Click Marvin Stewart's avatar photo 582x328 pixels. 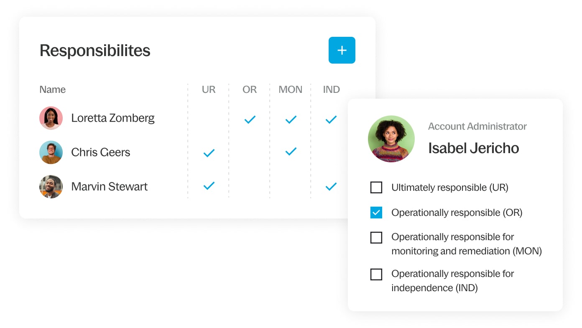51,187
